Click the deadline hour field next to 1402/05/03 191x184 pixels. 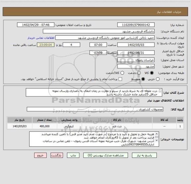(98, 45)
